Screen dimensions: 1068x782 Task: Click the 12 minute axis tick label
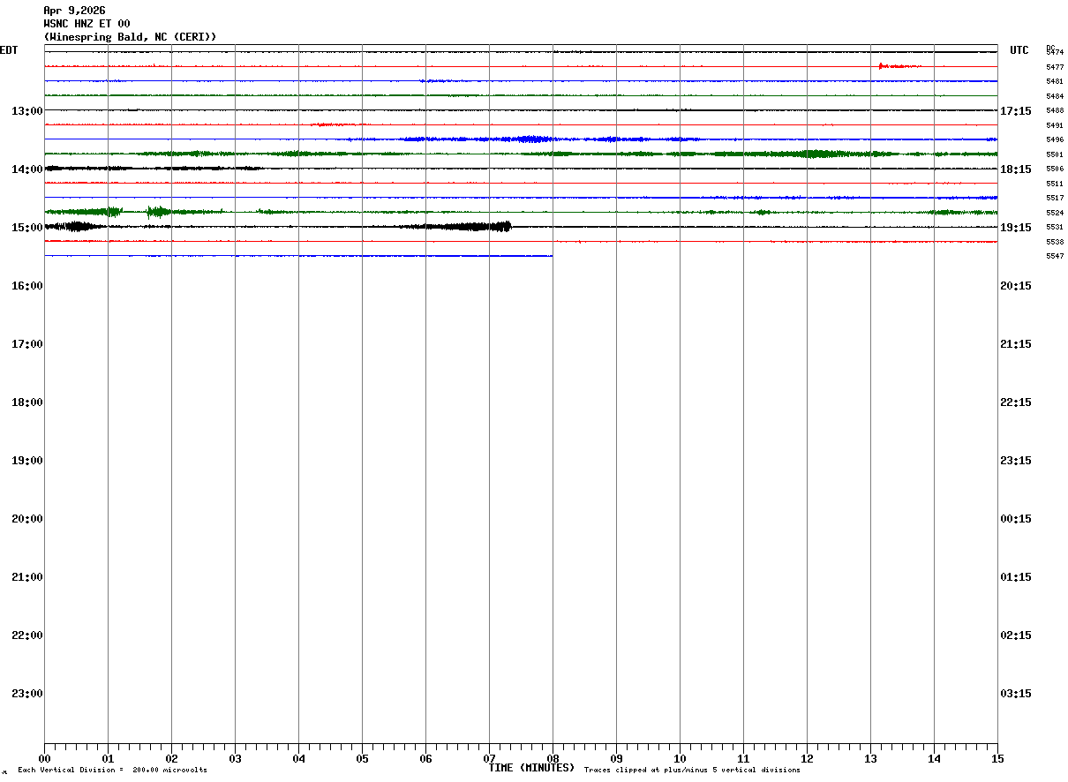click(x=807, y=758)
